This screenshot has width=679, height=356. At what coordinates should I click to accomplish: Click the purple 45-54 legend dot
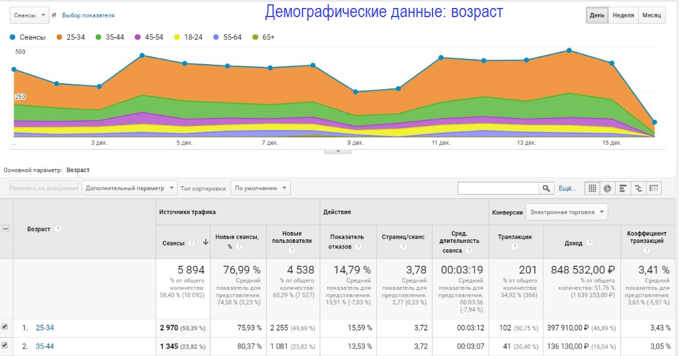[x=138, y=37]
